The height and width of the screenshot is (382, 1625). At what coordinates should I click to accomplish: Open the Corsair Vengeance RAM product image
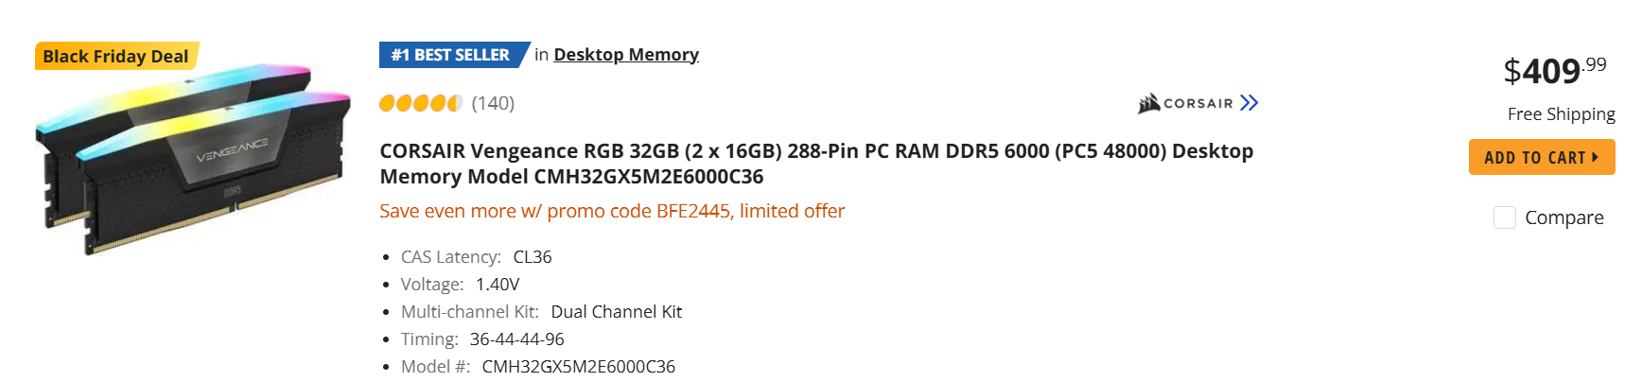[193, 159]
